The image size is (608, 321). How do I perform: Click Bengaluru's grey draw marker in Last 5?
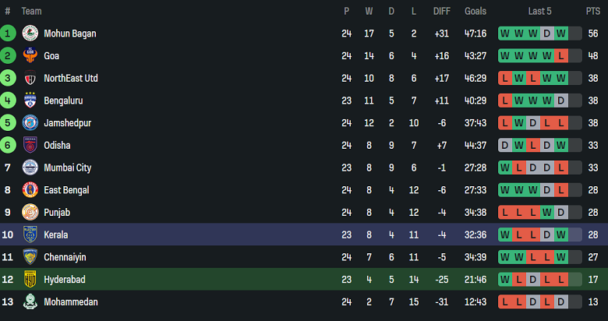[561, 101]
